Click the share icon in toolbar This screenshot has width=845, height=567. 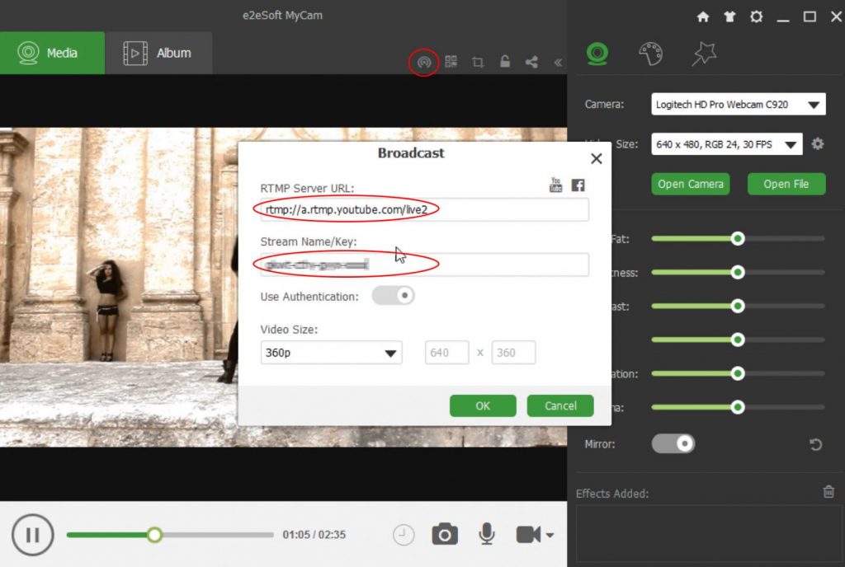tap(531, 62)
